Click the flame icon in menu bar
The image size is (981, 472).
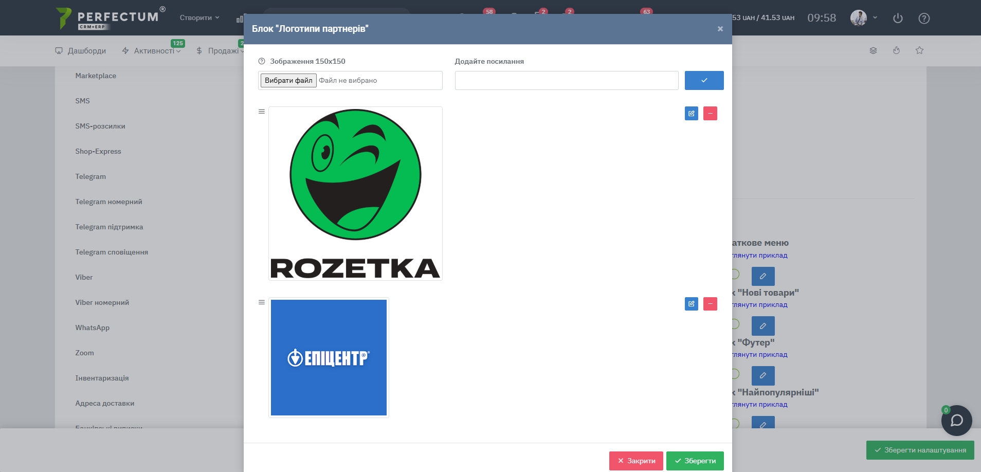tap(896, 50)
